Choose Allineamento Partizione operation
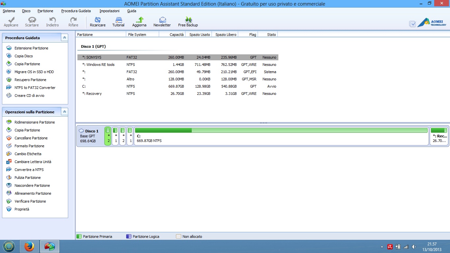Image resolution: width=450 pixels, height=253 pixels. click(x=33, y=193)
